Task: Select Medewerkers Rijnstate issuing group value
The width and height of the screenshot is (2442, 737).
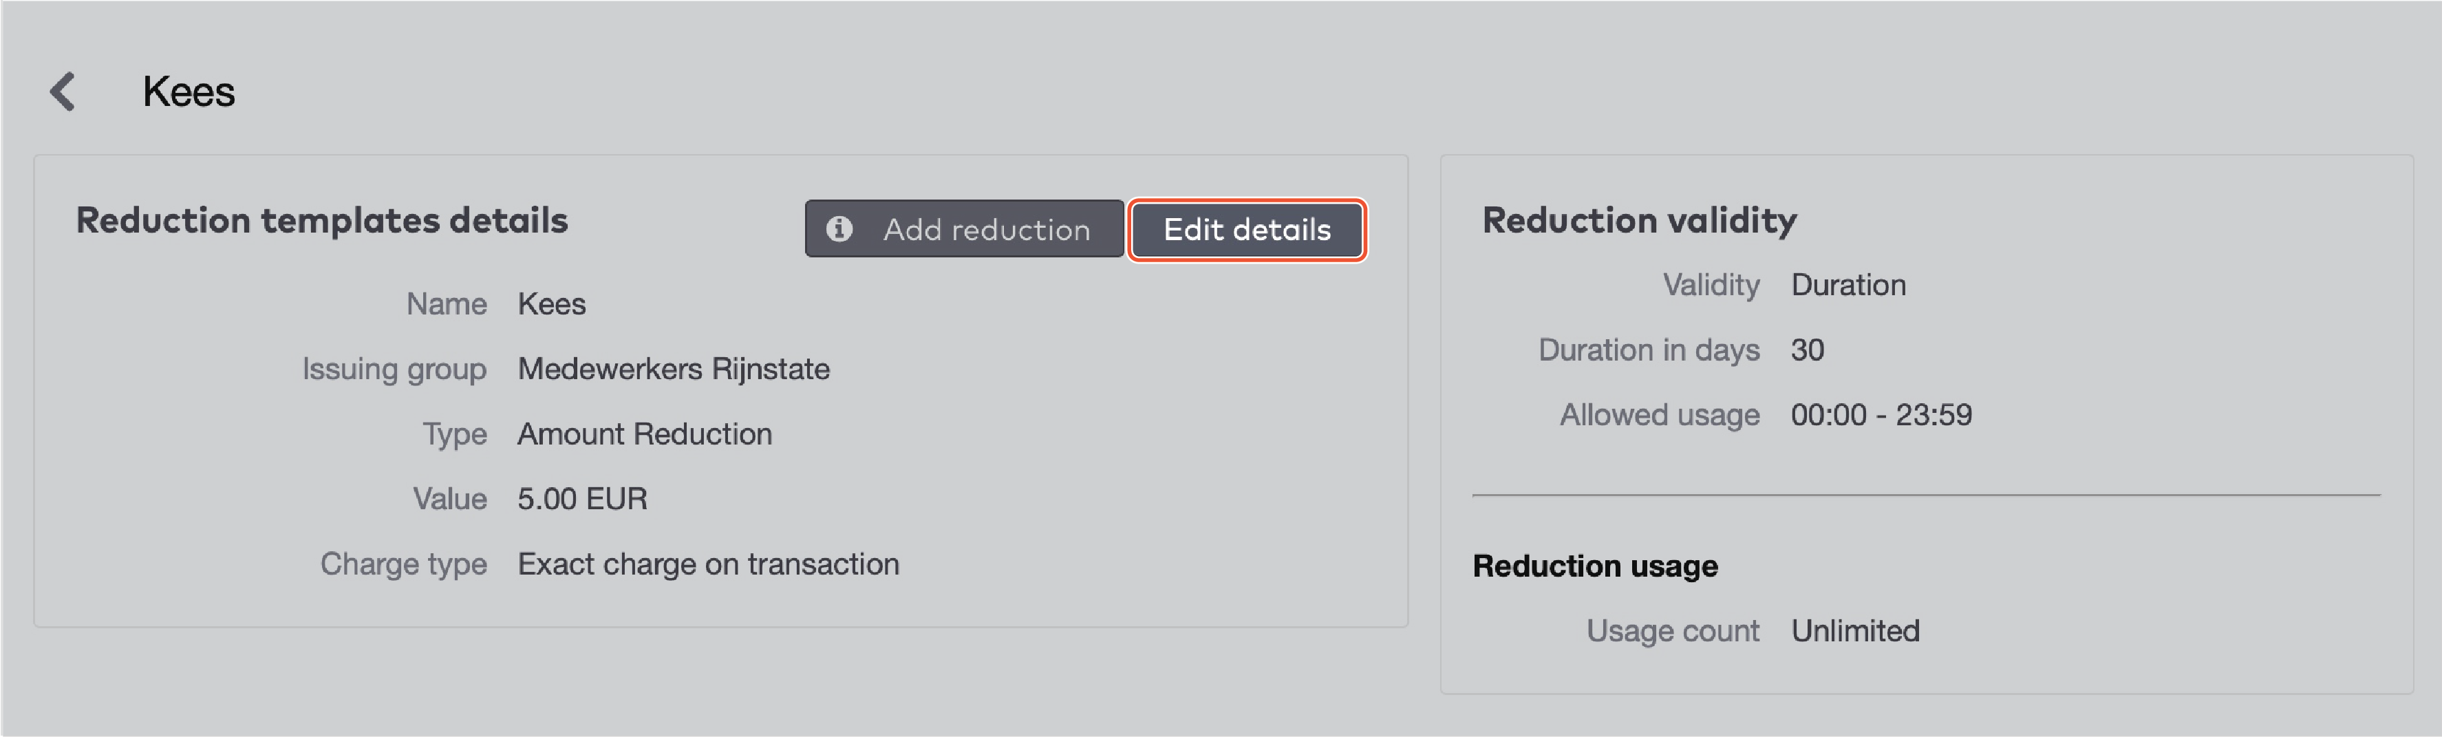Action: click(673, 369)
